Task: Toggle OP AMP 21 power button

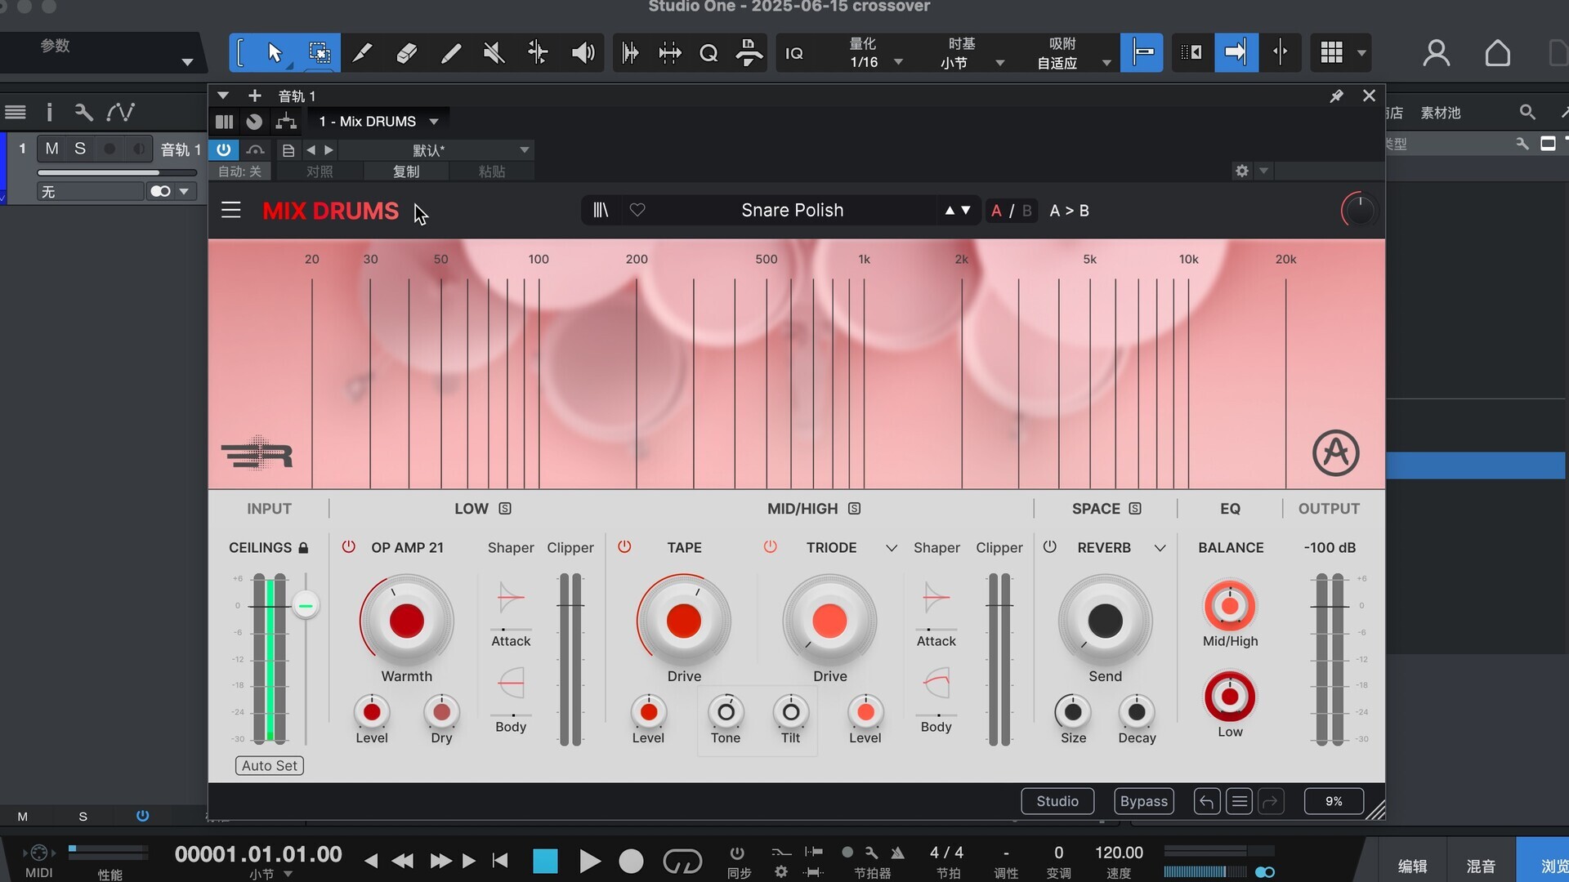Action: pos(349,546)
